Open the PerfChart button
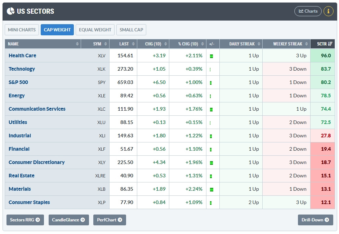 tap(110, 220)
